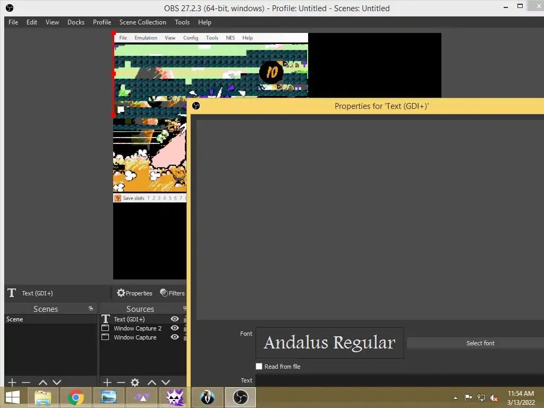Open the purple triangles app in taskbar
This screenshot has width=544, height=408.
[x=141, y=397]
